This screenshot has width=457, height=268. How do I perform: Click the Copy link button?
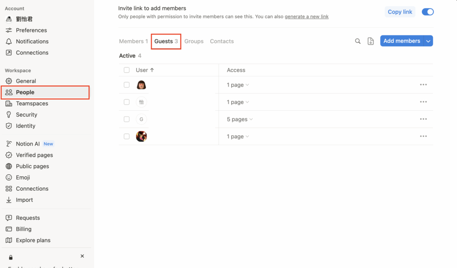click(x=400, y=12)
